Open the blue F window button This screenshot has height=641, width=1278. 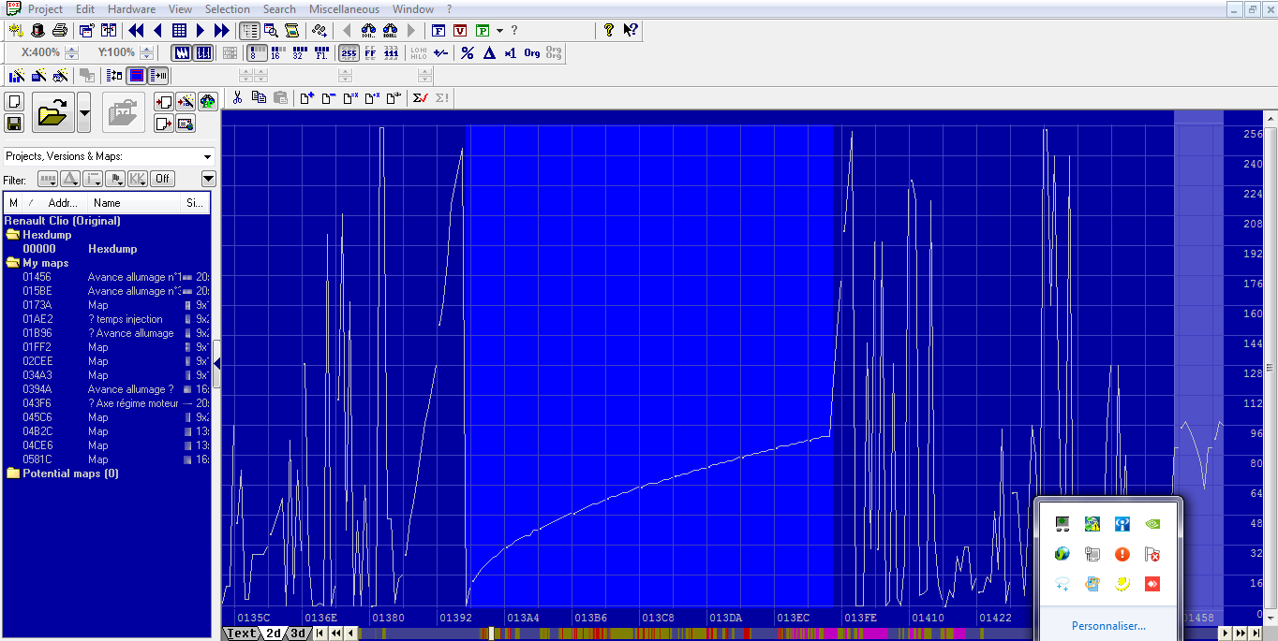(x=438, y=31)
